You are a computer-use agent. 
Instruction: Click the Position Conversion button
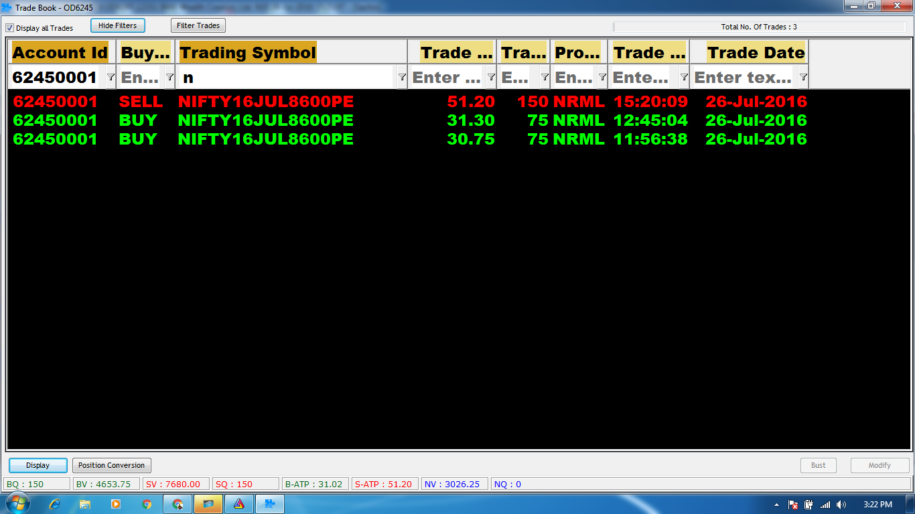[x=111, y=465]
